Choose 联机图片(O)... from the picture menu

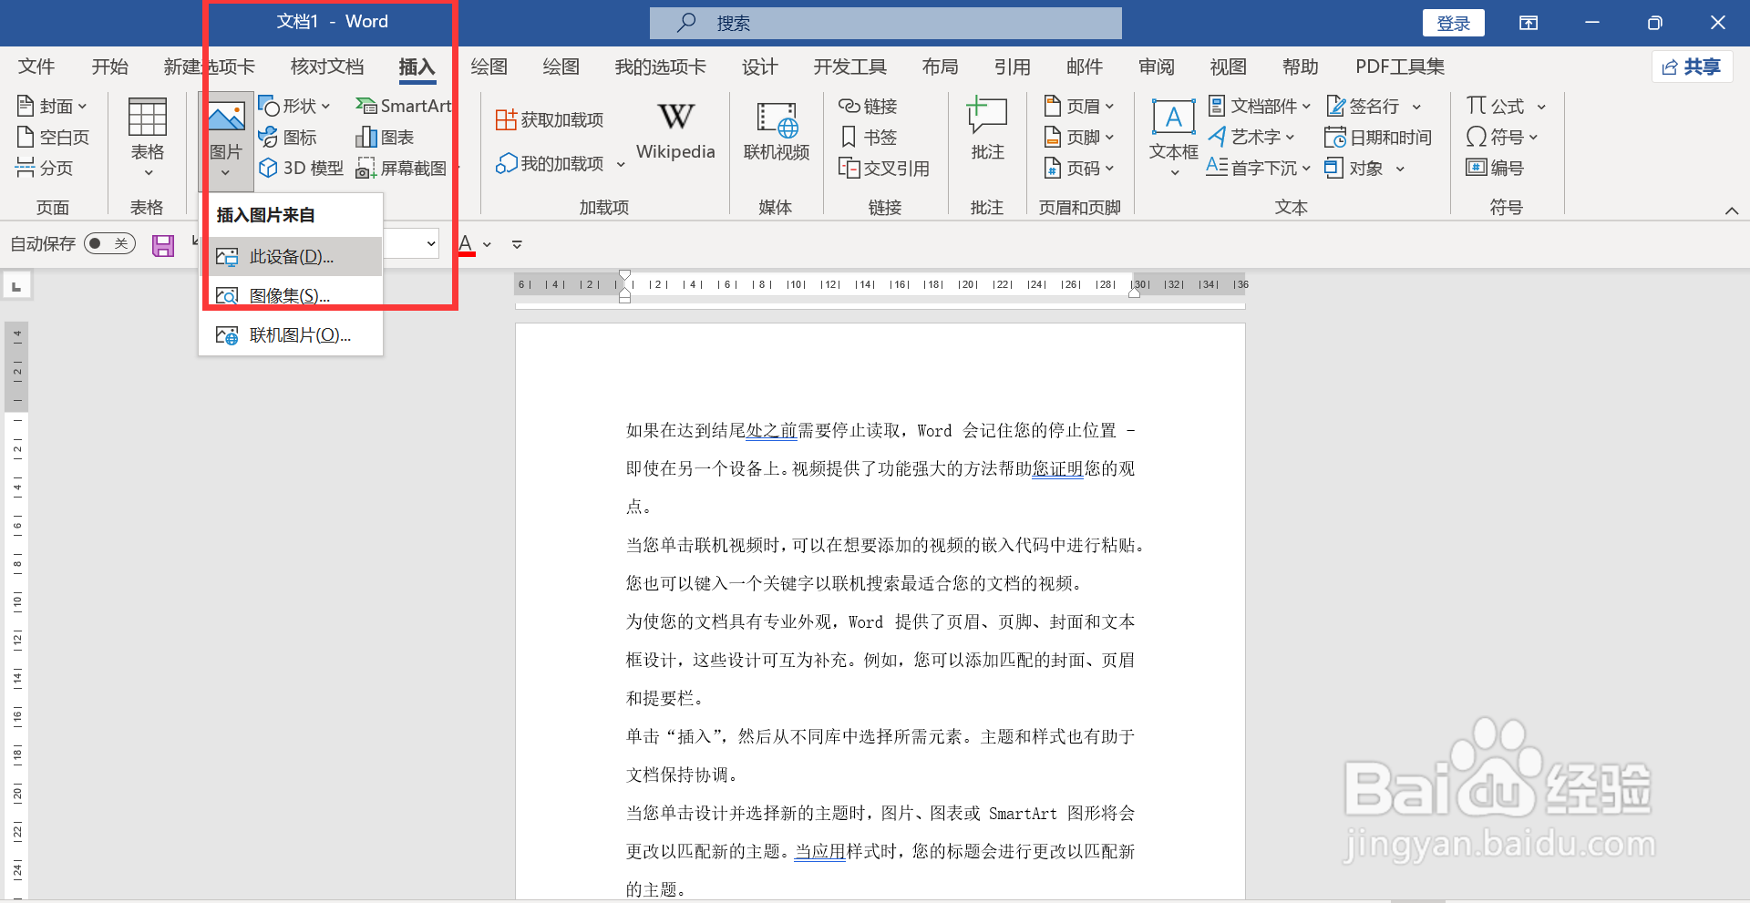291,335
